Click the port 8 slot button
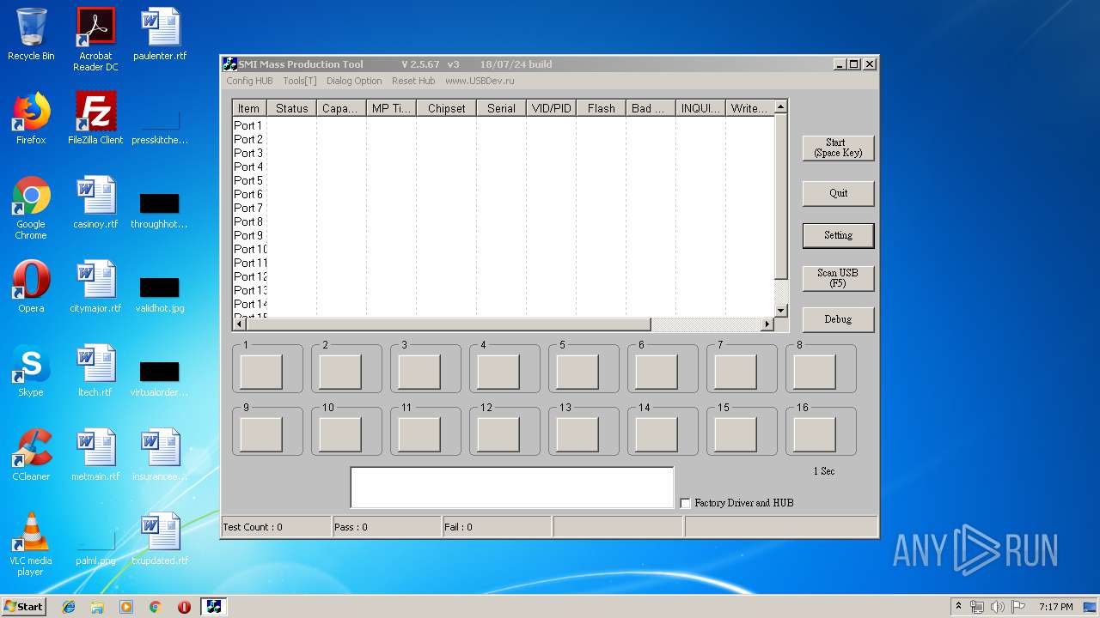This screenshot has width=1100, height=618. [x=815, y=372]
